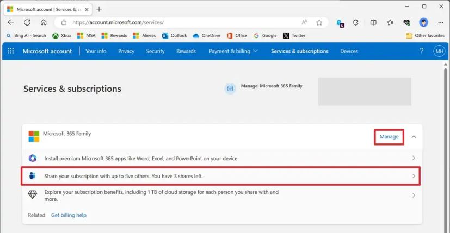
Task: Collapse Microsoft 365 Family card chevron
Action: tap(414, 137)
